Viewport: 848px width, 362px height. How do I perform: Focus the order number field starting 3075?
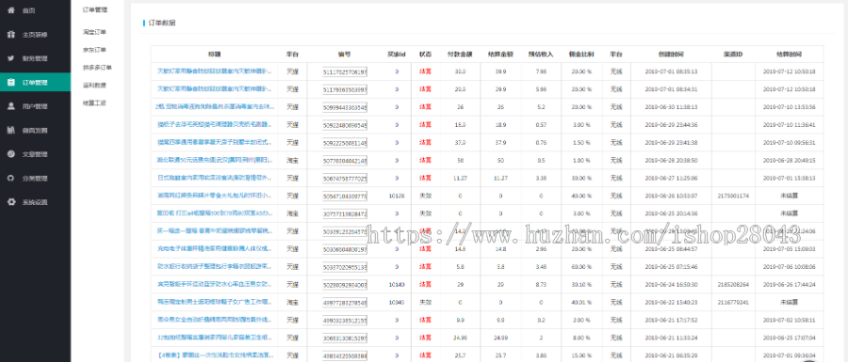point(345,213)
